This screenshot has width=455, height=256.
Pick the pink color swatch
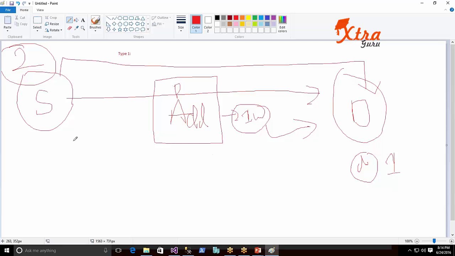236,24
